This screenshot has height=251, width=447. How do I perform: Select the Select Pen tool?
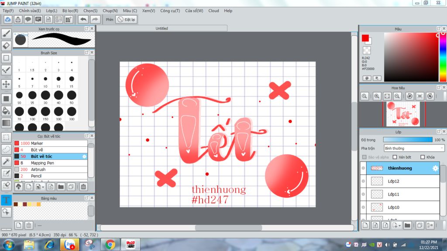click(x=6, y=173)
